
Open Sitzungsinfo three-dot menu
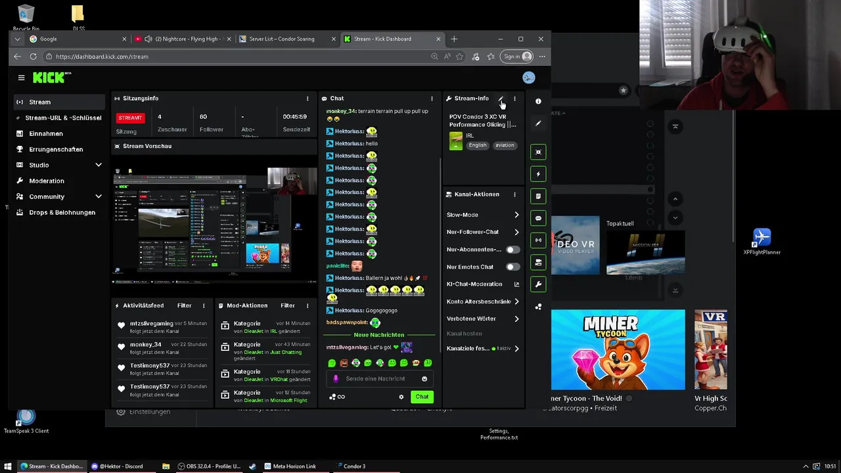coord(307,99)
